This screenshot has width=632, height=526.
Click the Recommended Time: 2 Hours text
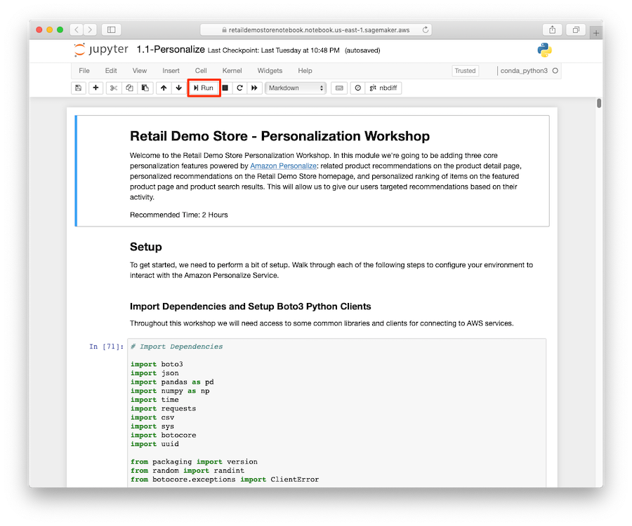178,215
